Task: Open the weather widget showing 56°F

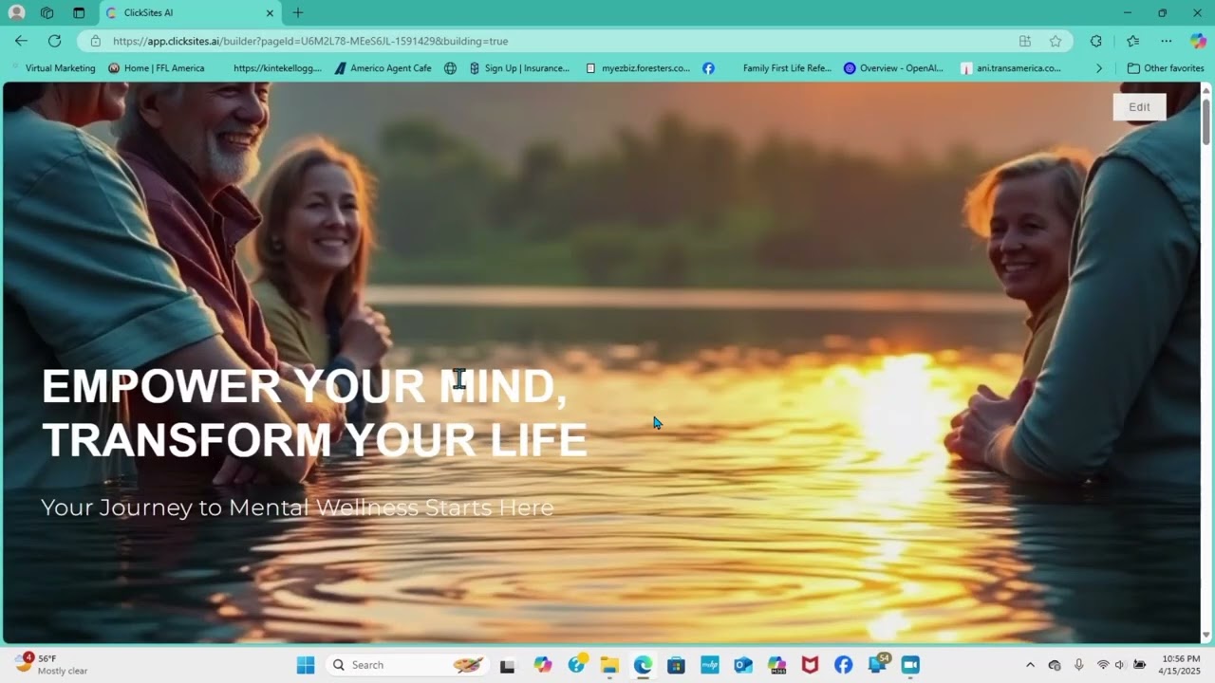Action: (x=52, y=664)
